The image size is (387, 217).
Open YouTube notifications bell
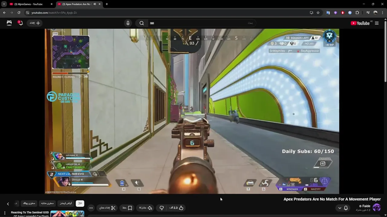[20, 23]
